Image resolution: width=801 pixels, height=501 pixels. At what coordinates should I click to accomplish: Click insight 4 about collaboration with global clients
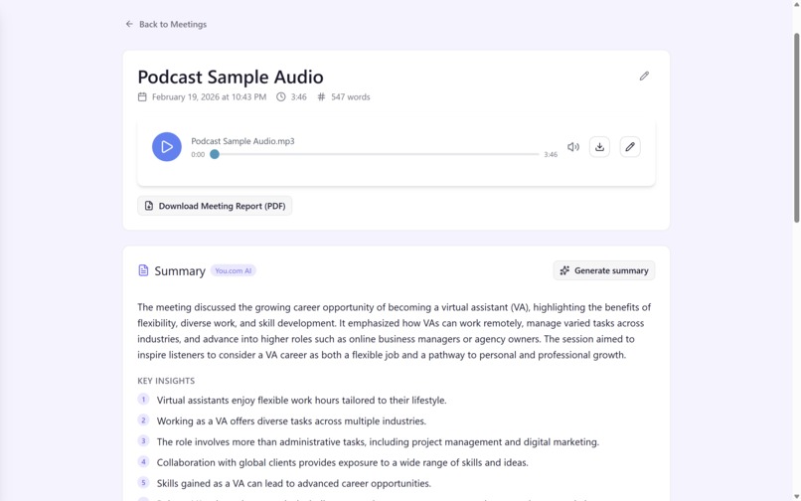(342, 462)
